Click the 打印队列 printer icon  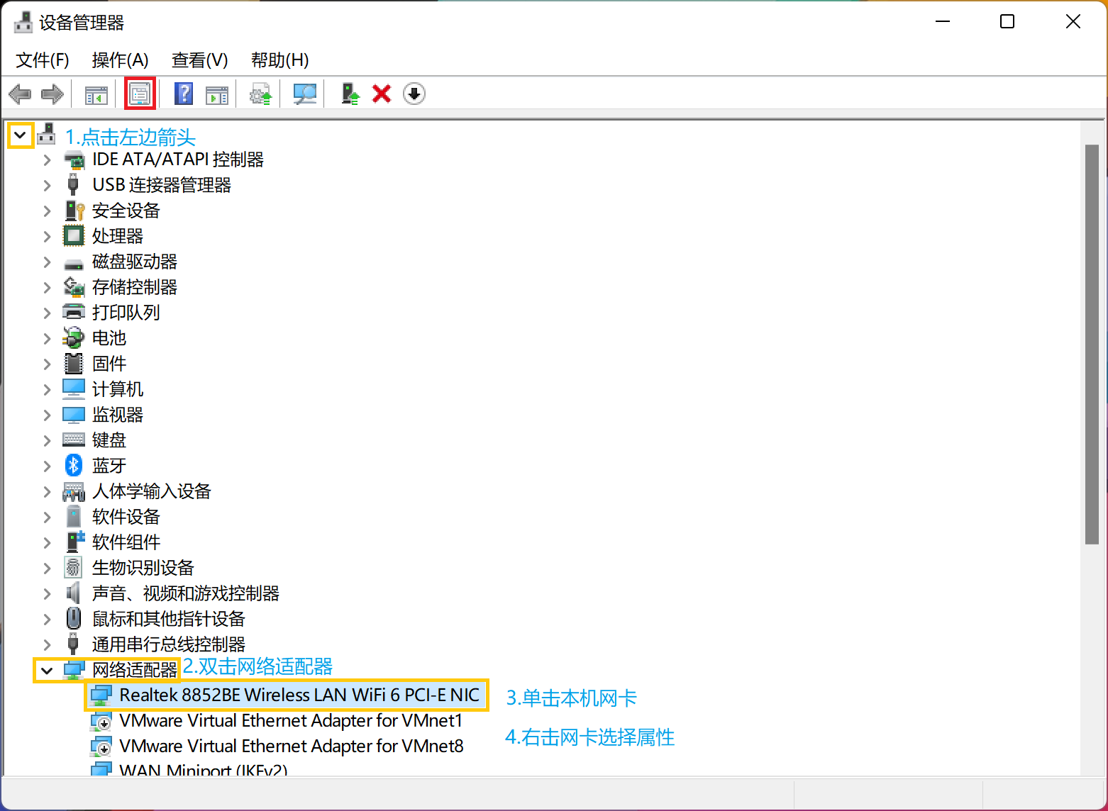click(x=74, y=312)
